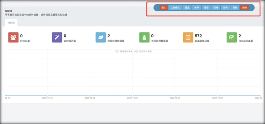
Task: Click the 2022-12-19 chart data point
Action: [x=90, y=96]
